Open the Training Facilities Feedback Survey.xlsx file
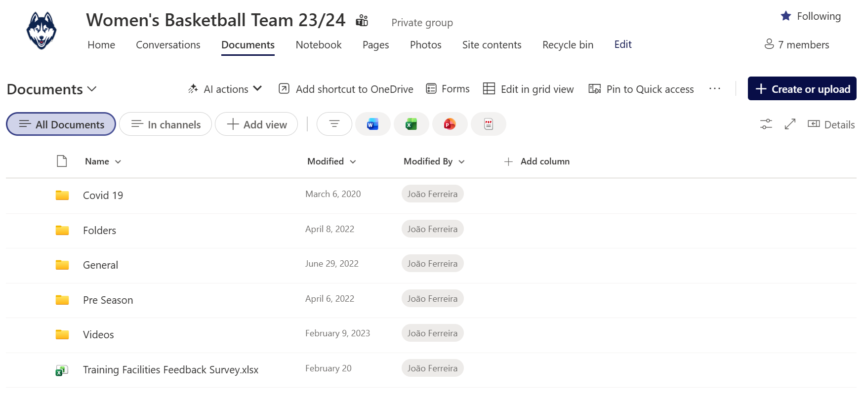Viewport: 863px width, 400px height. [170, 370]
